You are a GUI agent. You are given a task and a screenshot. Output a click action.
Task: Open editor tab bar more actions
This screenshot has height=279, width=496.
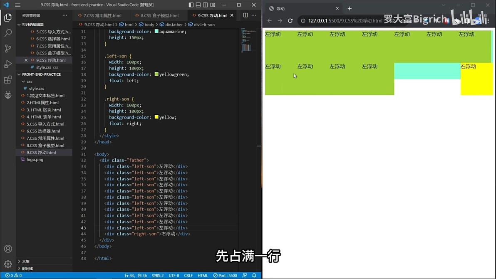click(254, 15)
